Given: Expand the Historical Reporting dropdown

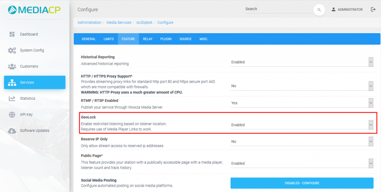Looking at the screenshot, I should (371, 62).
